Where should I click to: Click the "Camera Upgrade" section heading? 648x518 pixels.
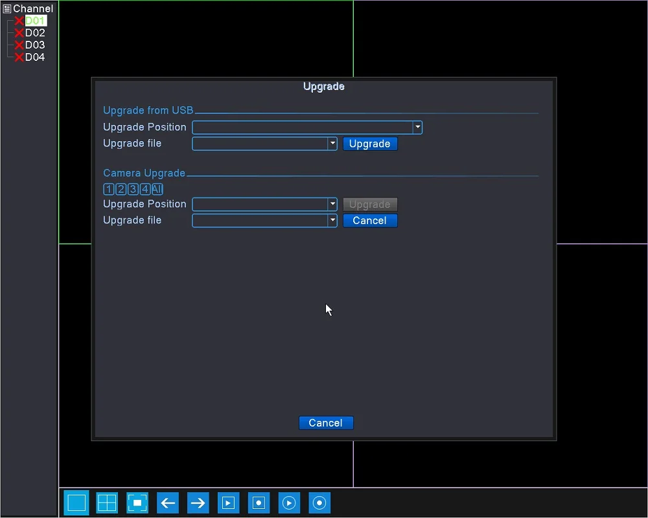(144, 173)
